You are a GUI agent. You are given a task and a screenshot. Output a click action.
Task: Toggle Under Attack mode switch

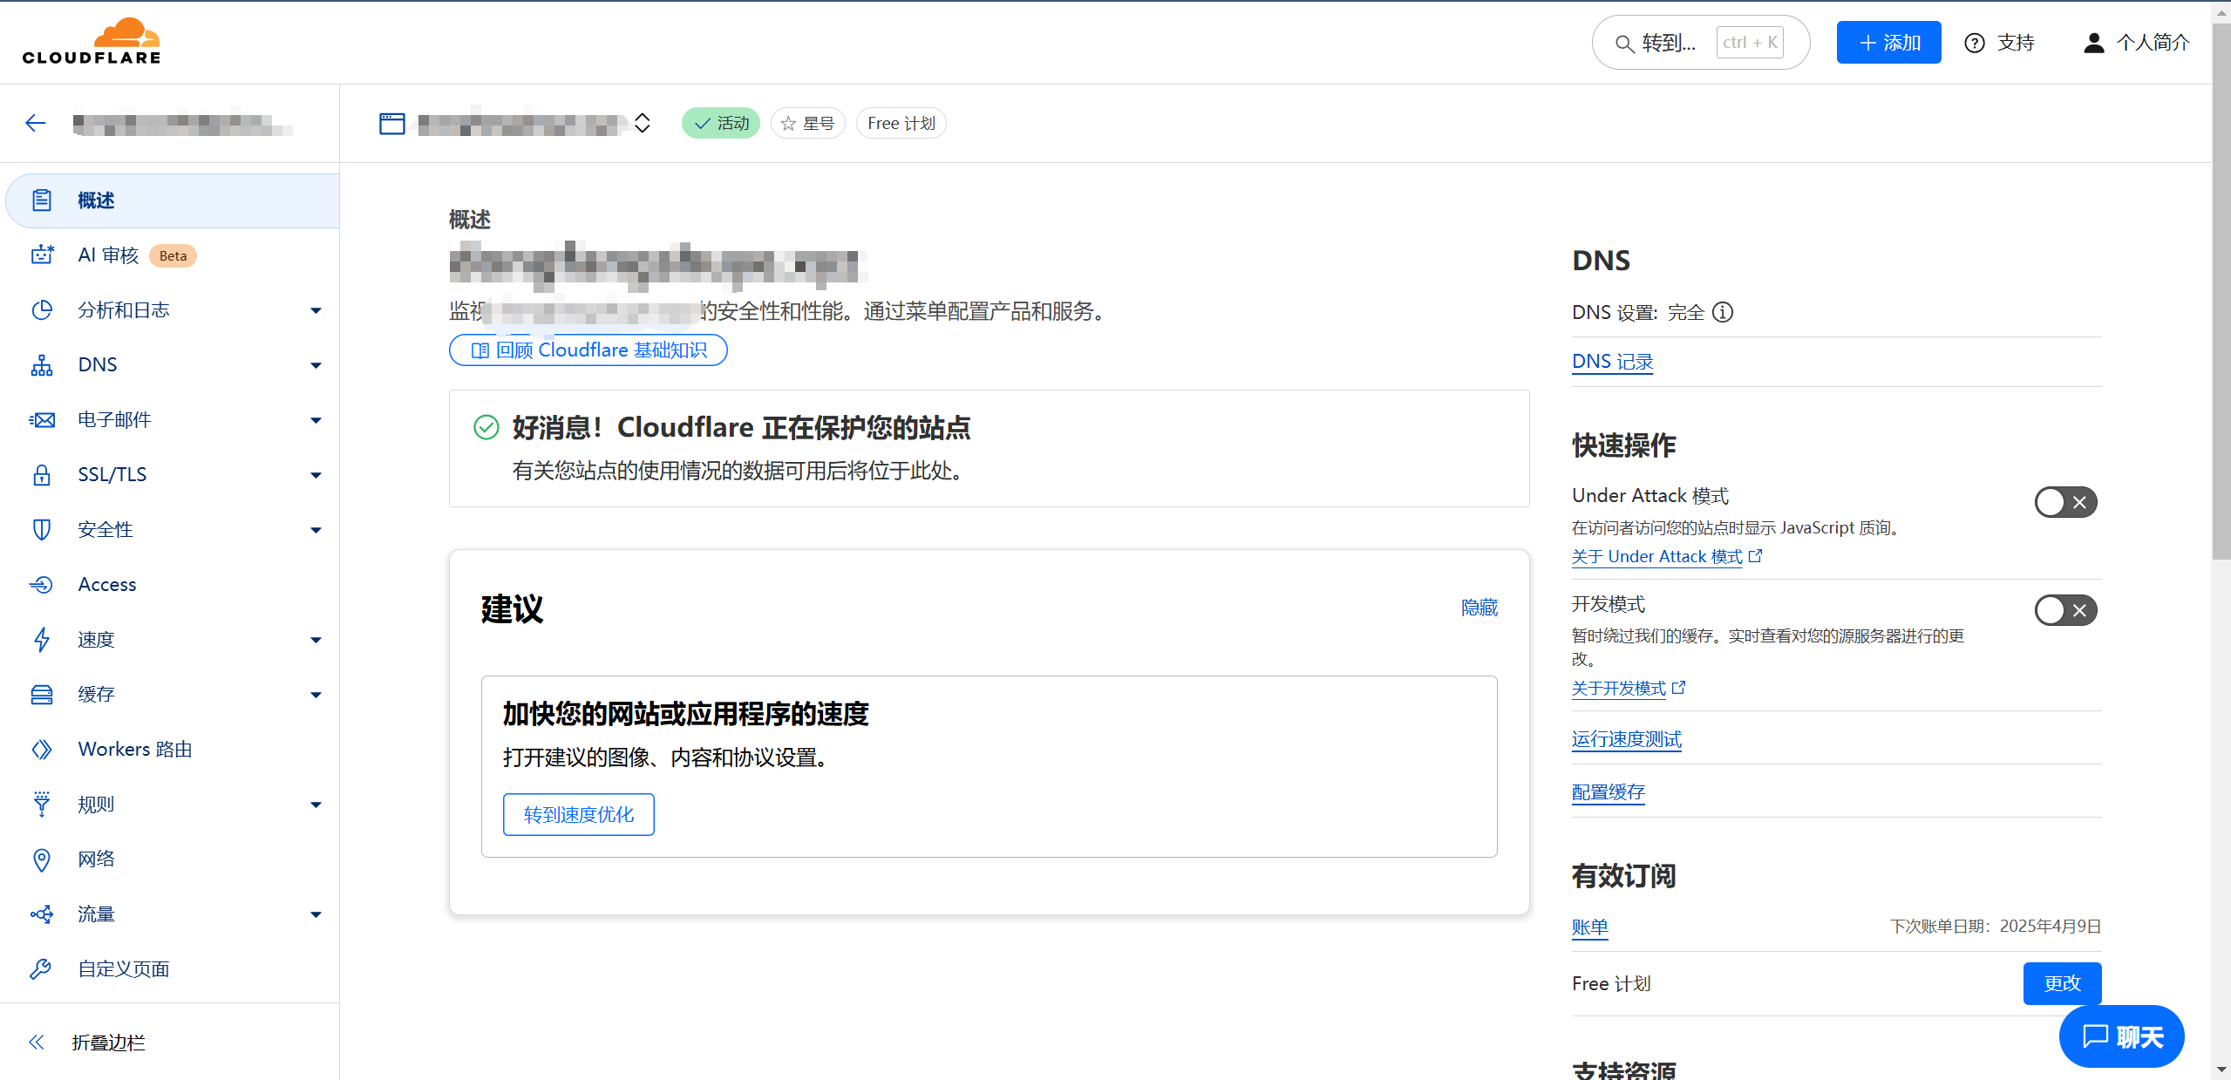point(2065,502)
